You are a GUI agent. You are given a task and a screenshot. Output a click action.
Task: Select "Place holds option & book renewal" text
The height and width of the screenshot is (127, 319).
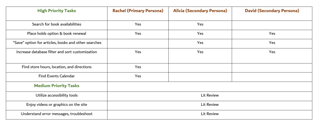(x=56, y=33)
